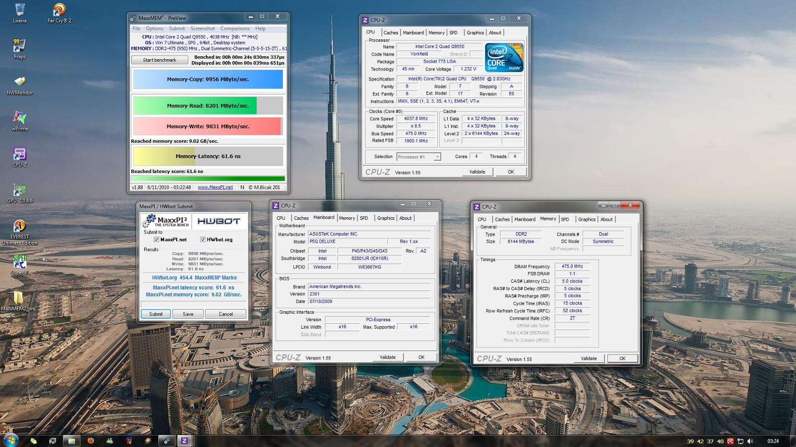Open the Windows Start orb
The height and width of the screenshot is (447, 796).
[x=11, y=440]
